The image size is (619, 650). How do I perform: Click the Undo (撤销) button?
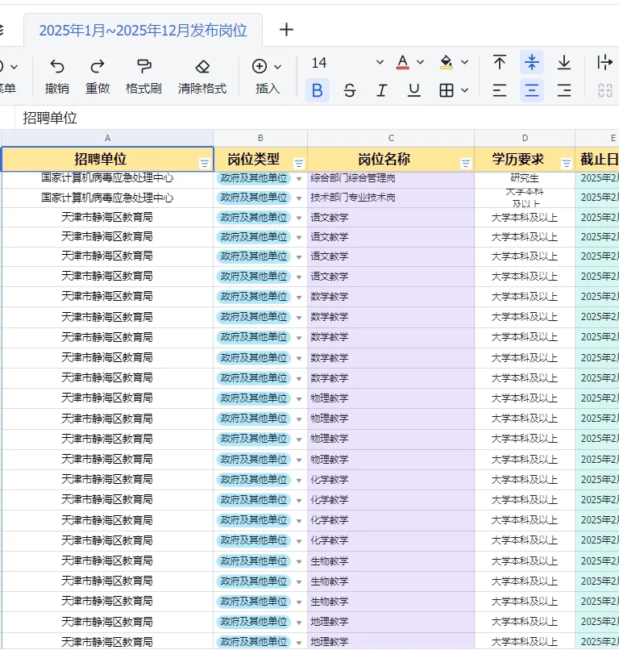click(x=57, y=76)
